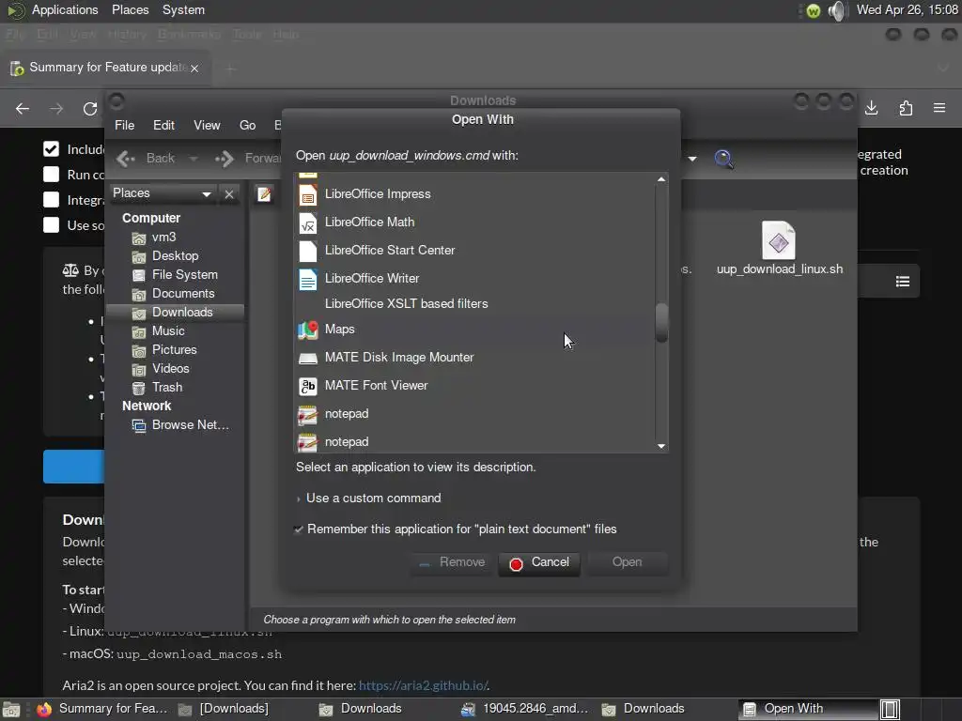
Task: Toggle Remember this application checkbox
Action: 299,529
